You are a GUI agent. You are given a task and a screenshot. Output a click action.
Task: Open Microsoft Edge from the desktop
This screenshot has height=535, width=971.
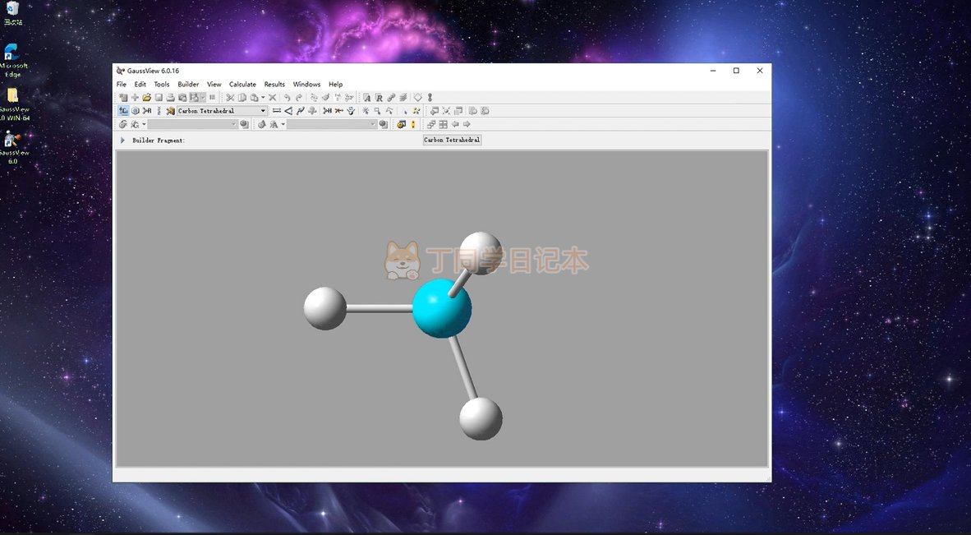[14, 59]
